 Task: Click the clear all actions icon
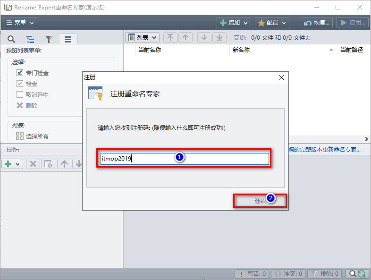(48, 164)
